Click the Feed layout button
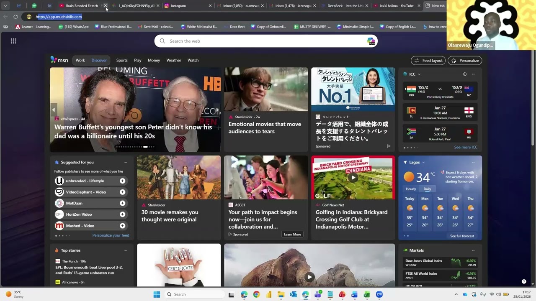The width and height of the screenshot is (536, 301). pyautogui.click(x=428, y=61)
